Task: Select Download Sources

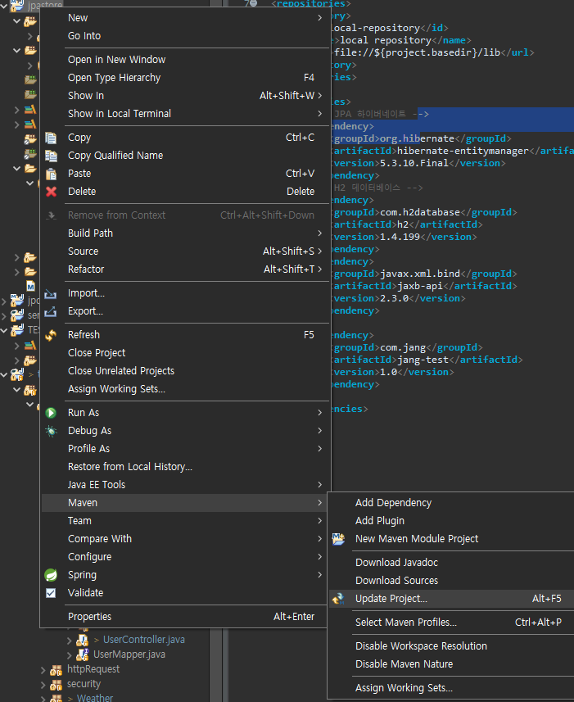Action: [x=451, y=581]
